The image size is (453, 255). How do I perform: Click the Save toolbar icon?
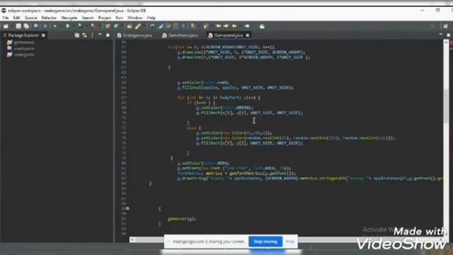(x=18, y=26)
